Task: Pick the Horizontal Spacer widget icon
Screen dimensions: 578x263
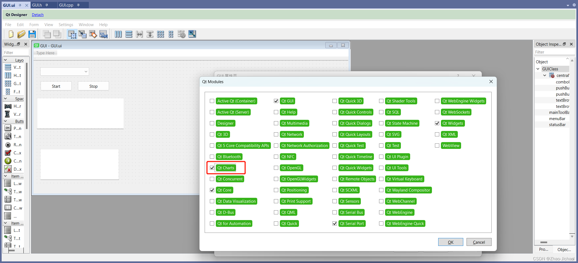Action: click(8, 106)
